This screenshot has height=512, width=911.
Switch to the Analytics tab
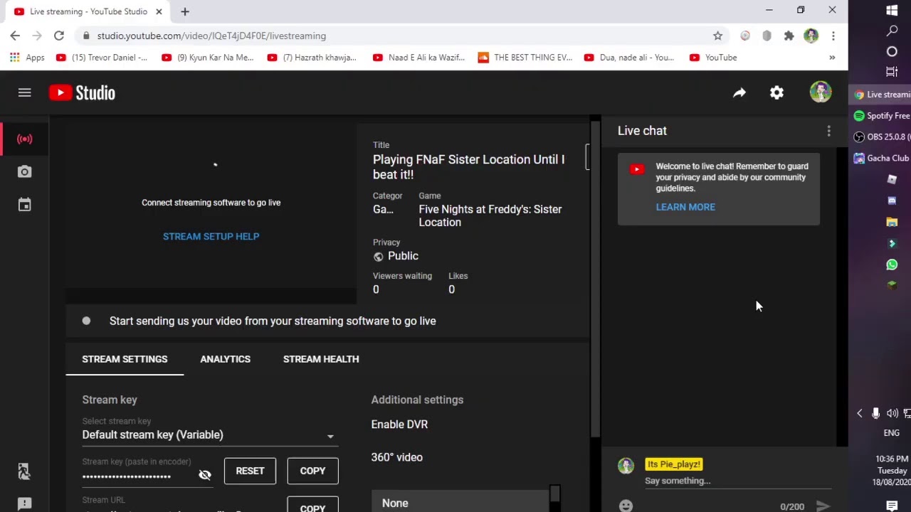pyautogui.click(x=225, y=359)
